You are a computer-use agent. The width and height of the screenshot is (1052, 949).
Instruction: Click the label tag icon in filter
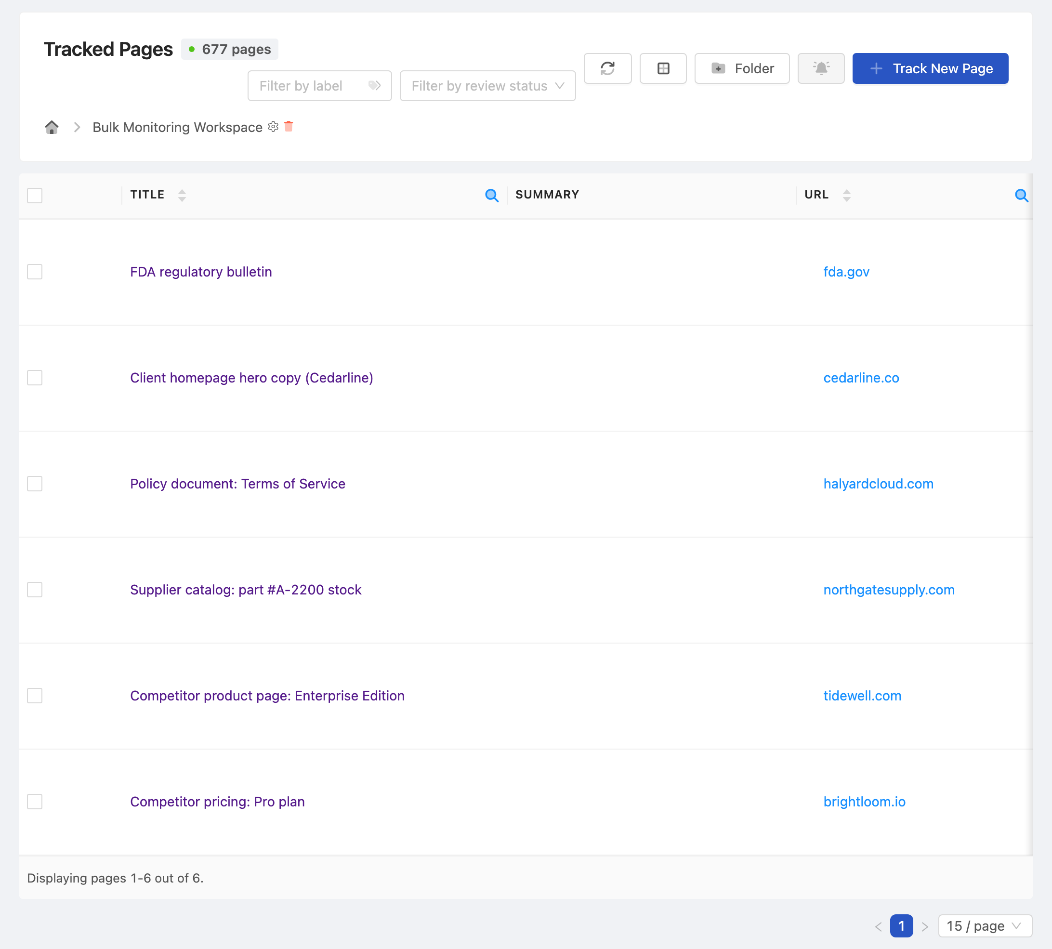pos(374,86)
